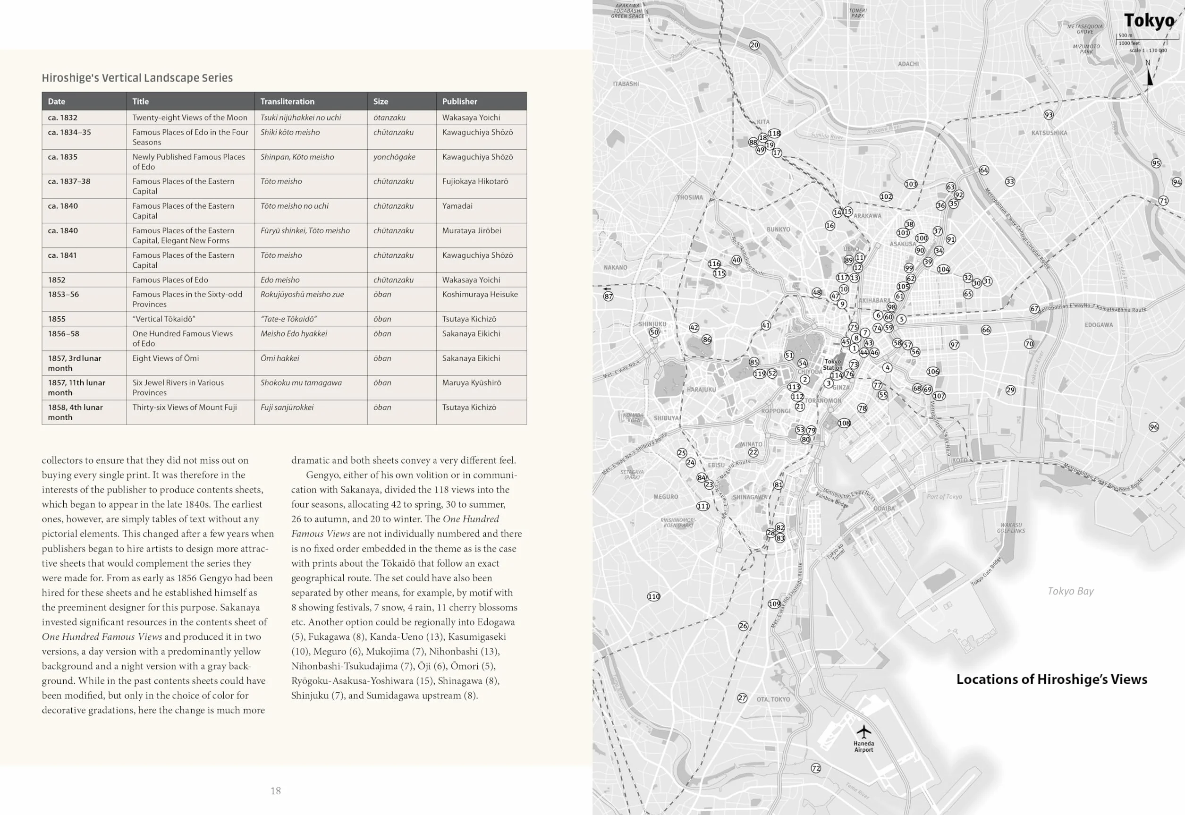Click the 'SHINJUKU' district label
Image resolution: width=1185 pixels, height=815 pixels.
[652, 324]
